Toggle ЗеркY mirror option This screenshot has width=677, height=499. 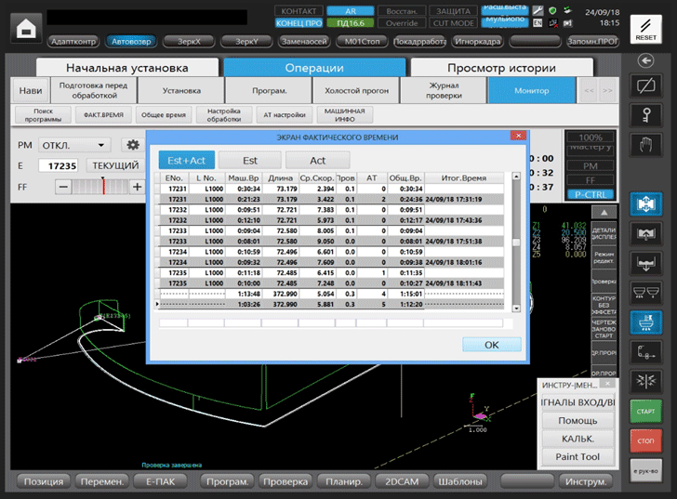point(246,42)
